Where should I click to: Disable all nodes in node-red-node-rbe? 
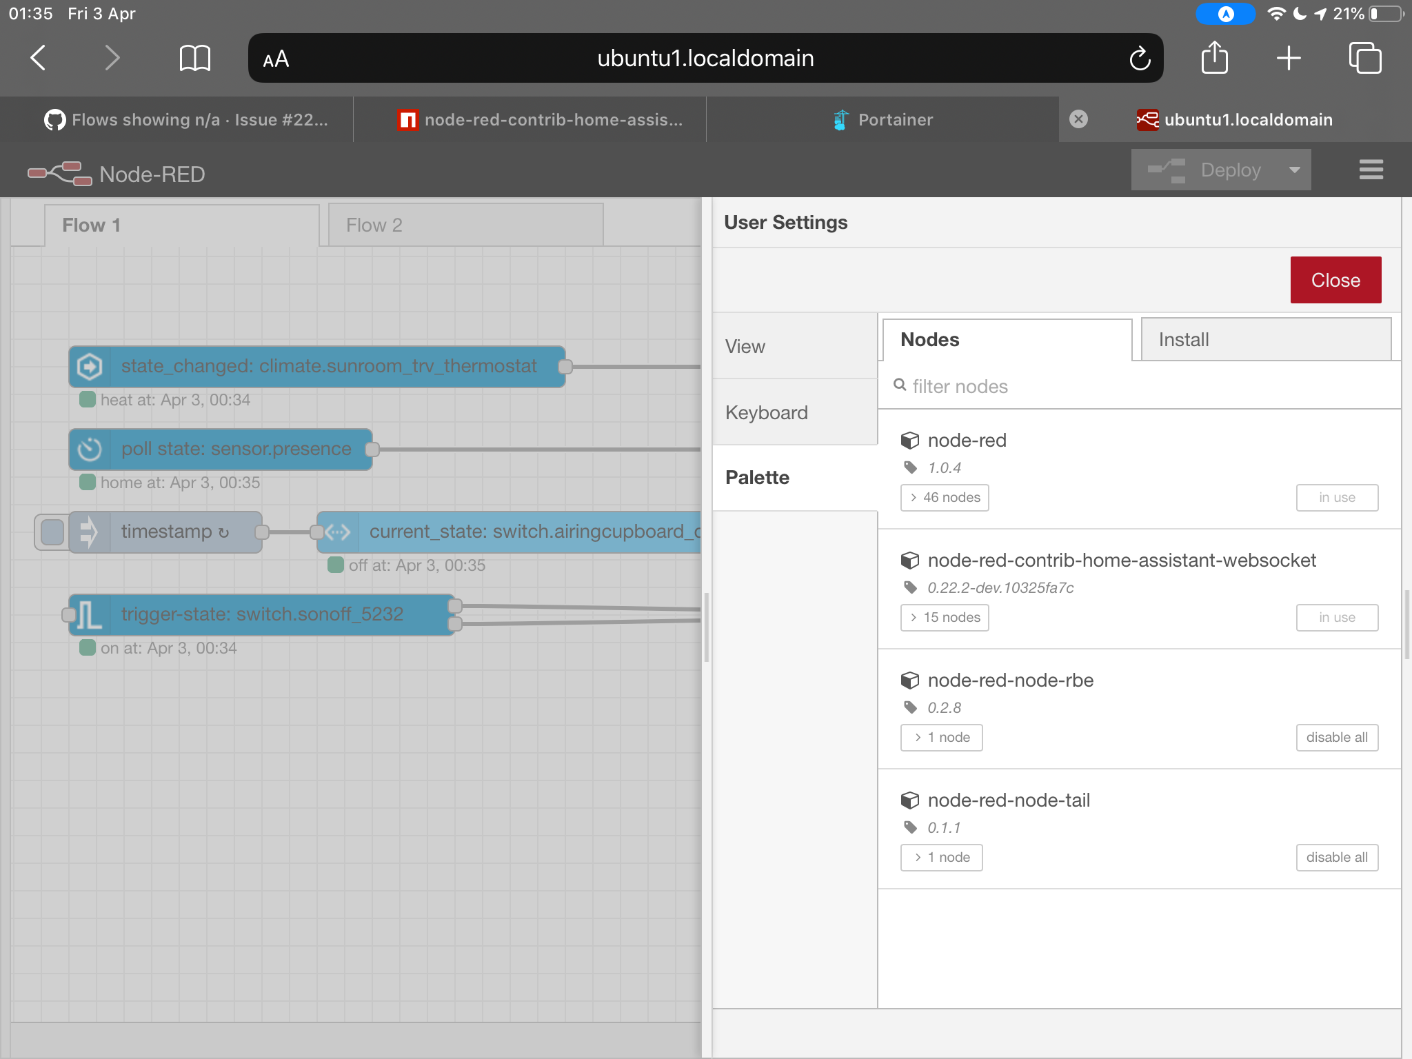(x=1336, y=737)
